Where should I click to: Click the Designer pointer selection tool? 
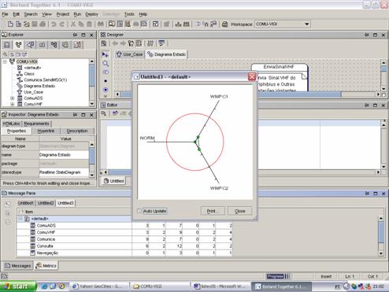click(x=106, y=54)
